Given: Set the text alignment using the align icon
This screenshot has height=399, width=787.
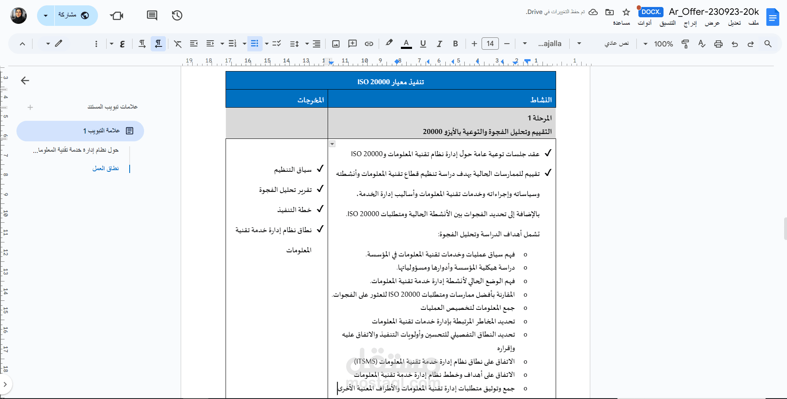Looking at the screenshot, I should pyautogui.click(x=316, y=44).
